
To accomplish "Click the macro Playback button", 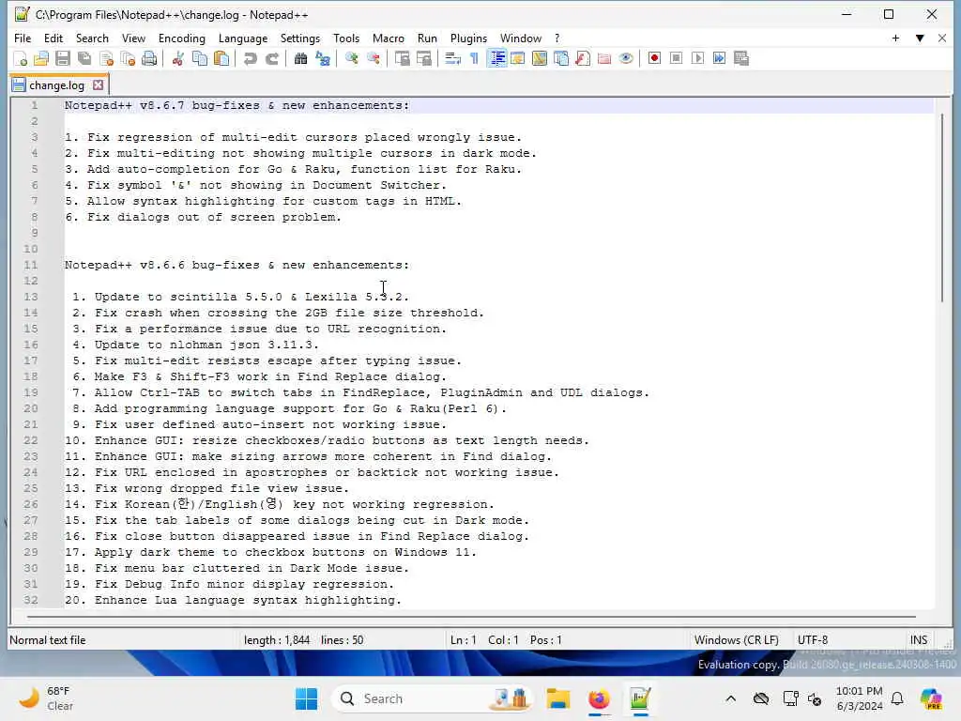I will 697,59.
